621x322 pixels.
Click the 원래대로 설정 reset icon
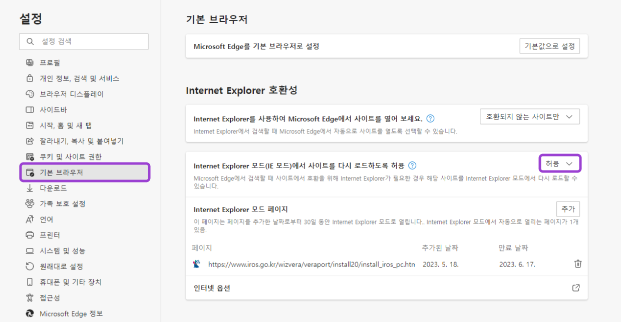30,266
